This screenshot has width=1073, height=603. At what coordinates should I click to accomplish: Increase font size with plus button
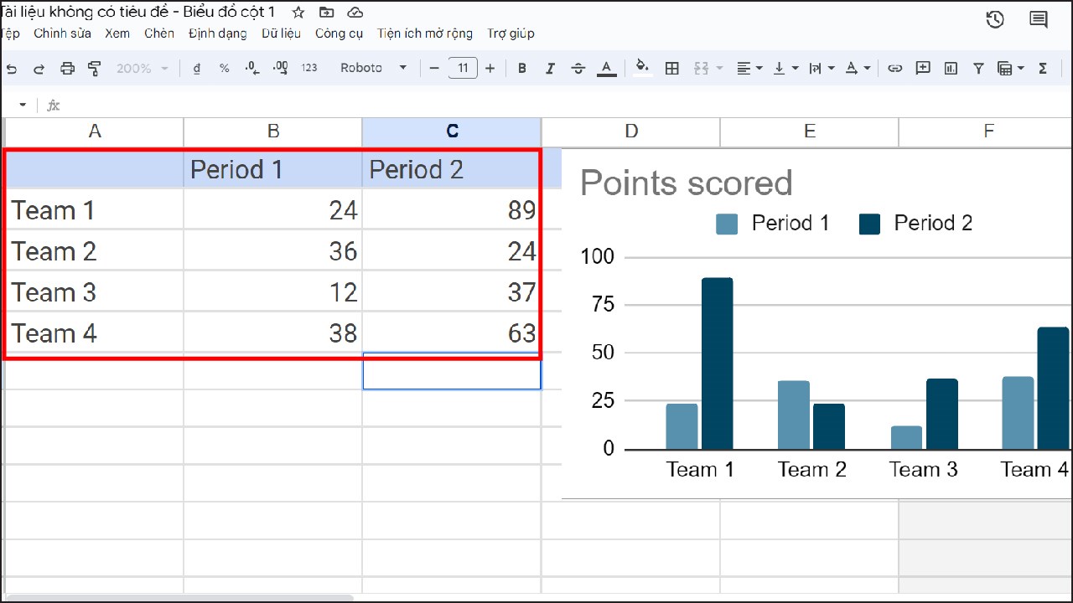click(x=490, y=69)
